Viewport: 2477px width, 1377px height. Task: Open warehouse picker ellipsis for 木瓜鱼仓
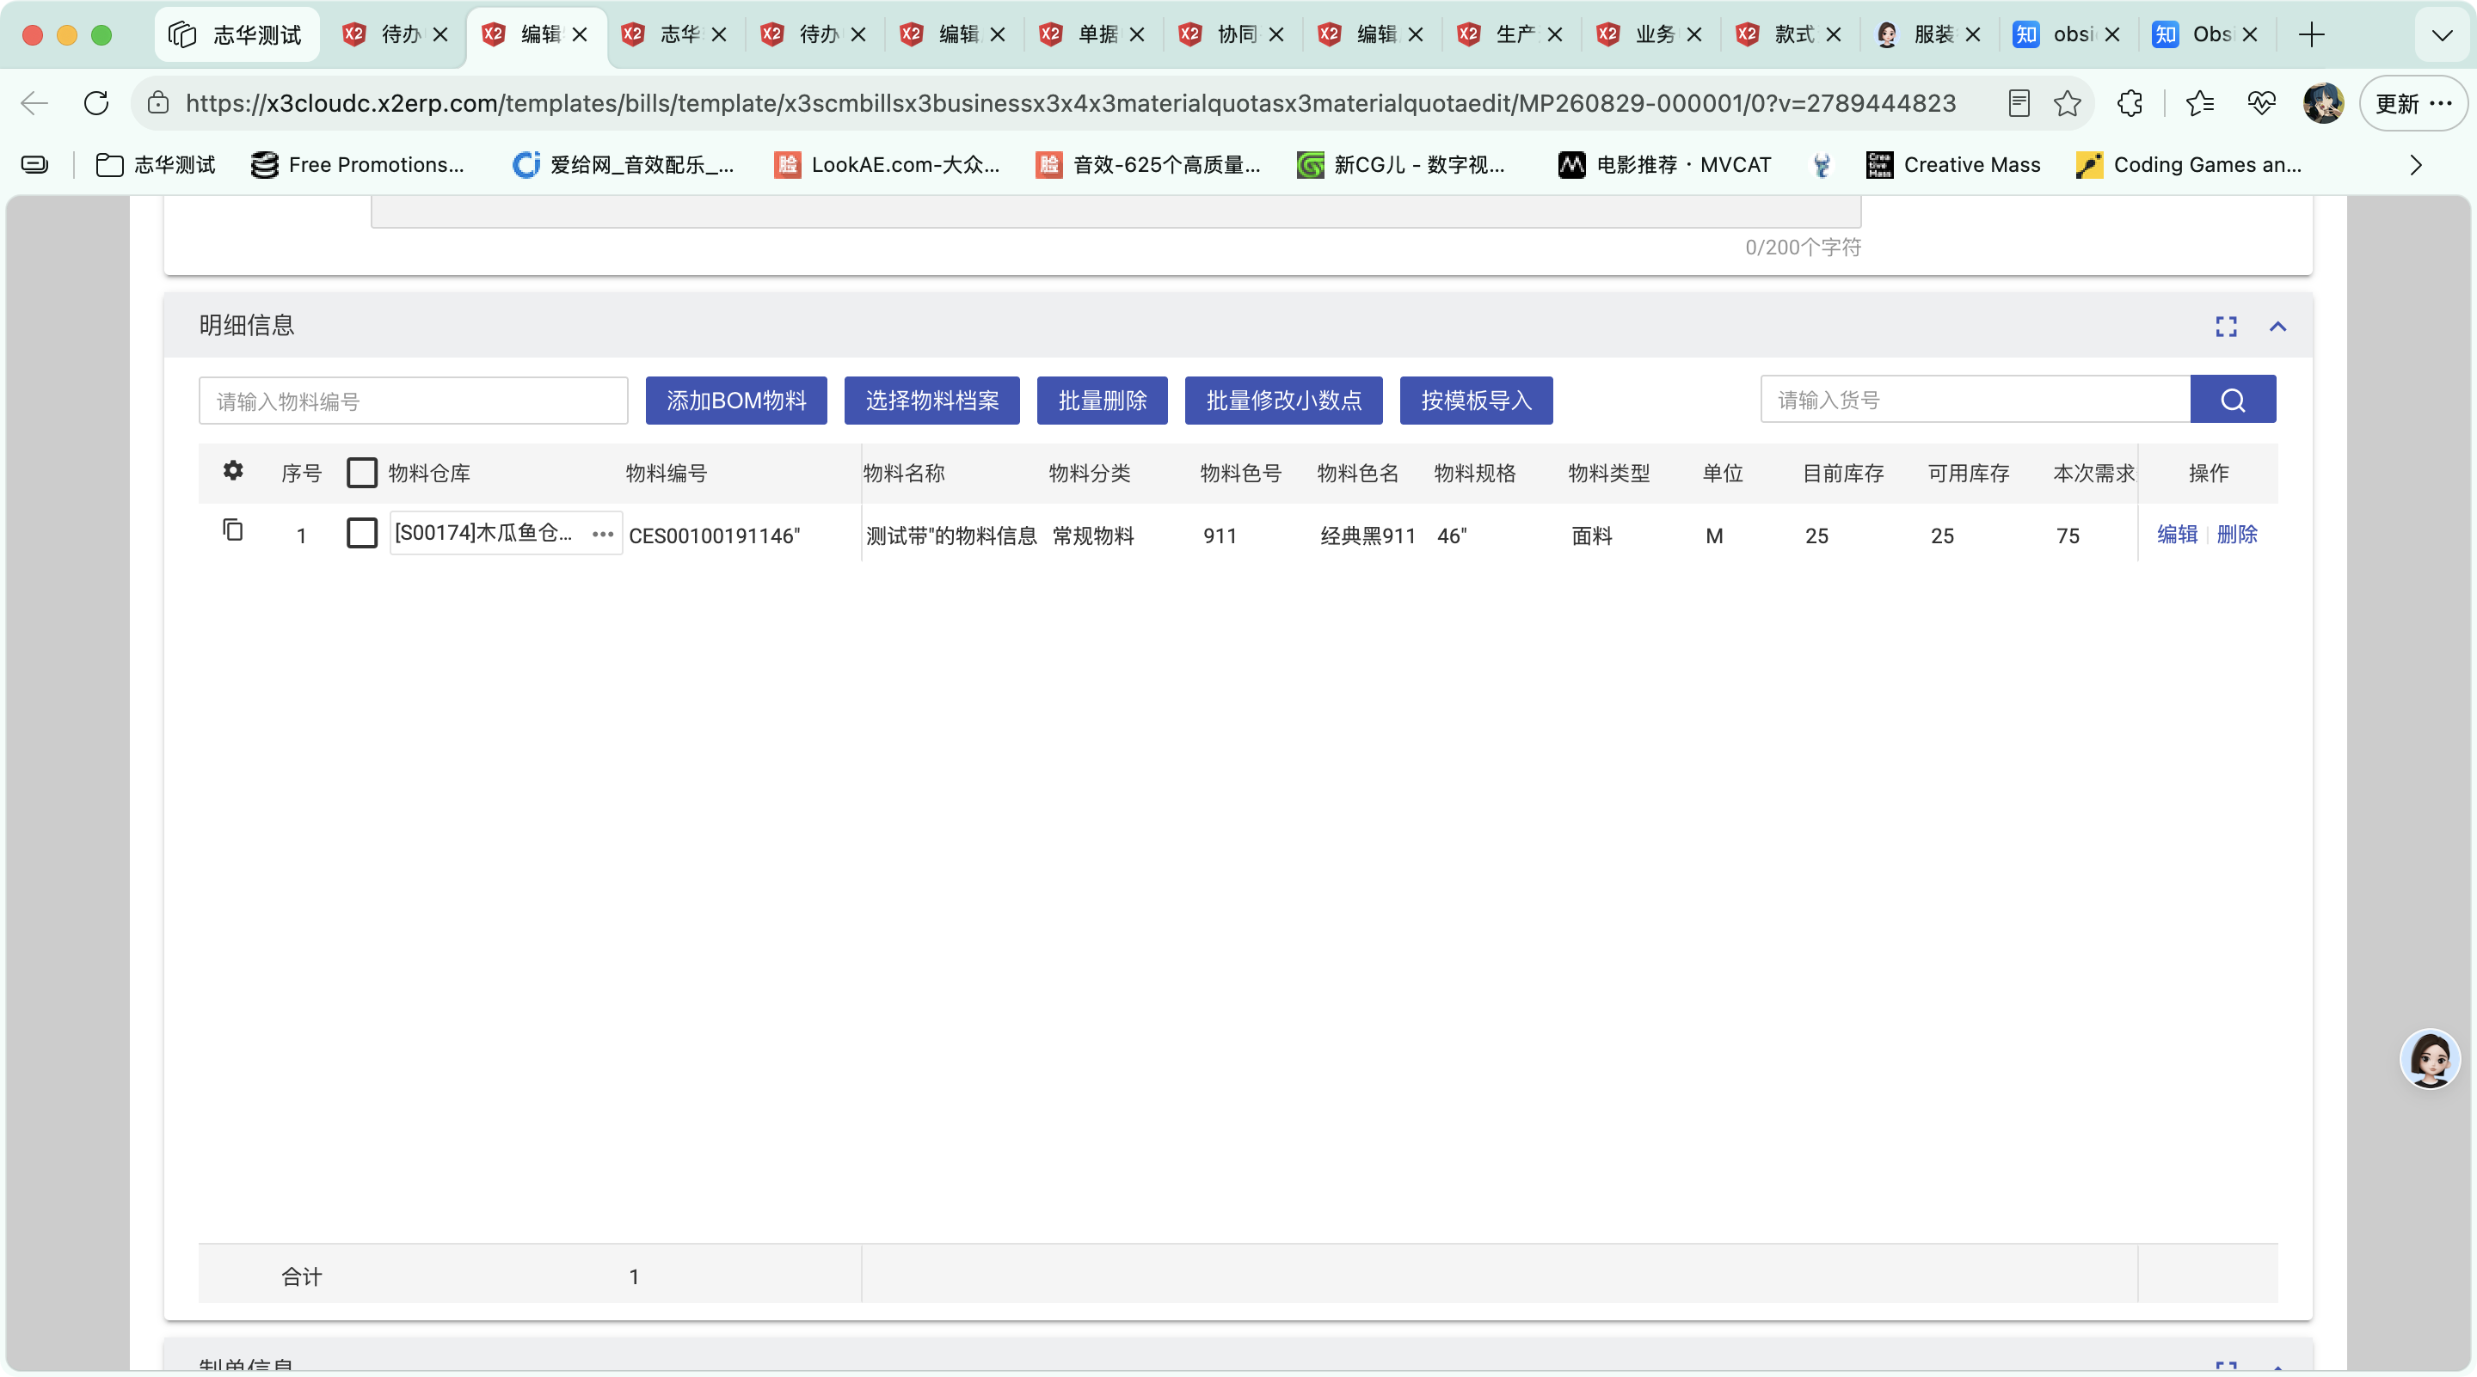tap(603, 535)
